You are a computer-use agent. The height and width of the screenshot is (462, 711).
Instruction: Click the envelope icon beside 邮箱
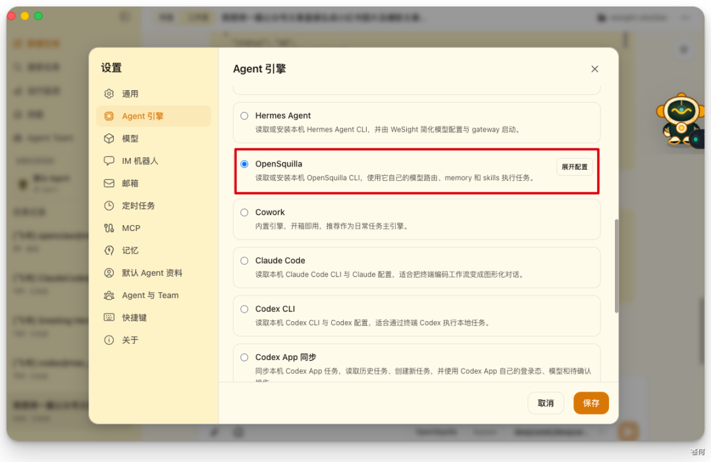point(109,183)
